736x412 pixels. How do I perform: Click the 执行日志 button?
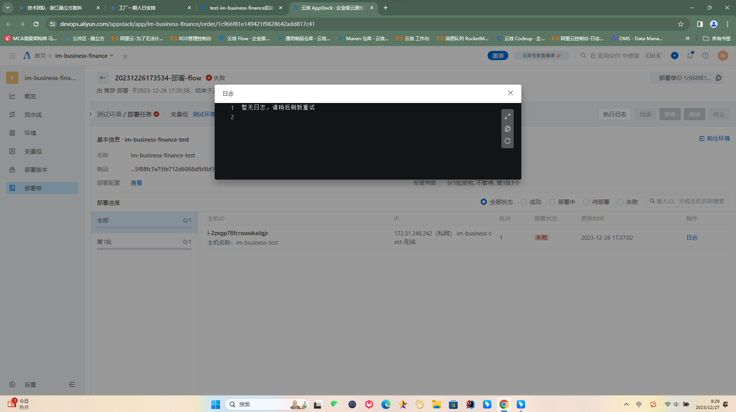(615, 114)
